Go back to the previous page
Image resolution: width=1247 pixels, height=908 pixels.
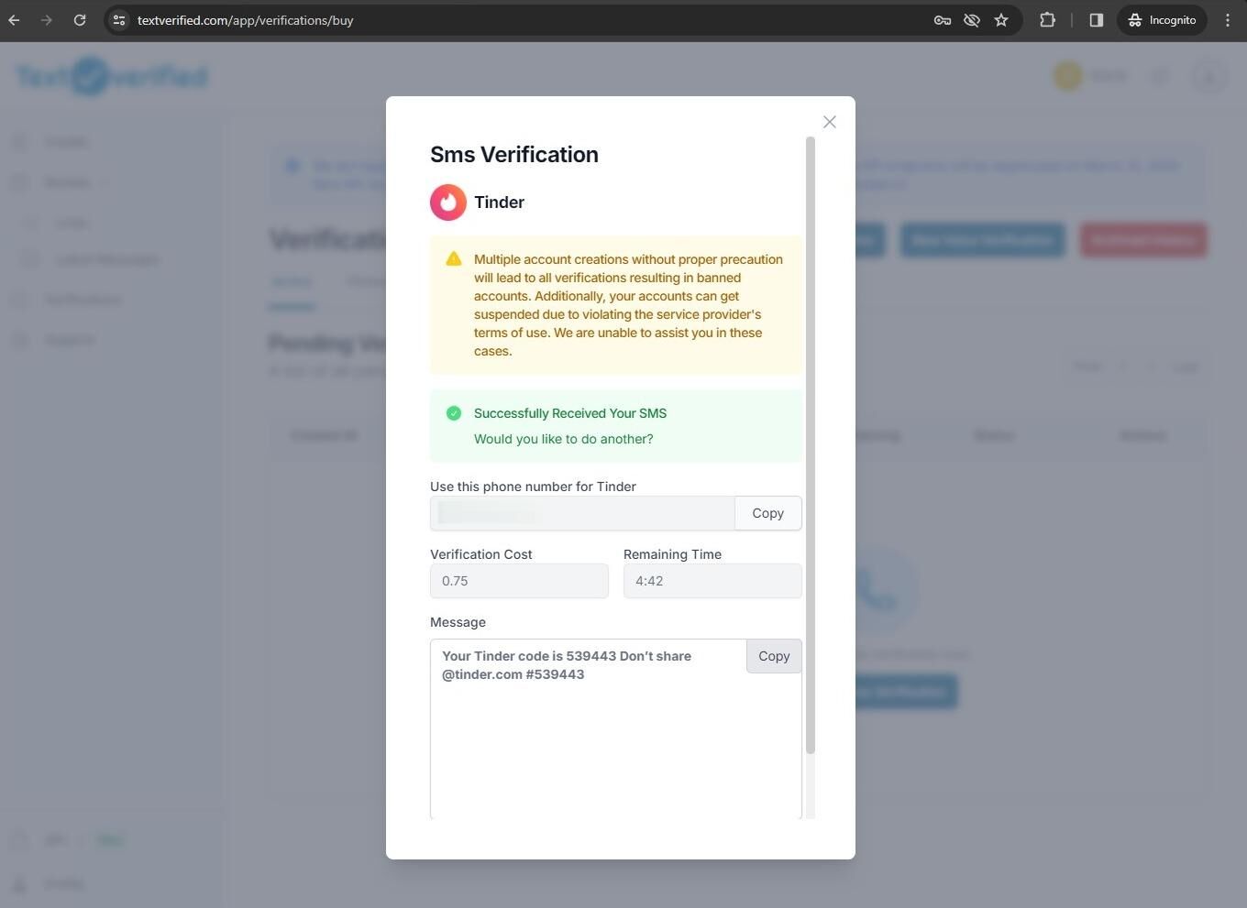[15, 20]
